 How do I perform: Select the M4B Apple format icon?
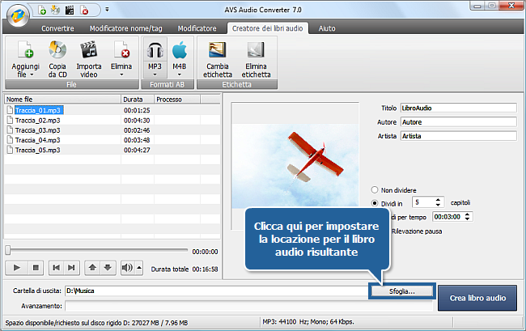click(x=180, y=49)
